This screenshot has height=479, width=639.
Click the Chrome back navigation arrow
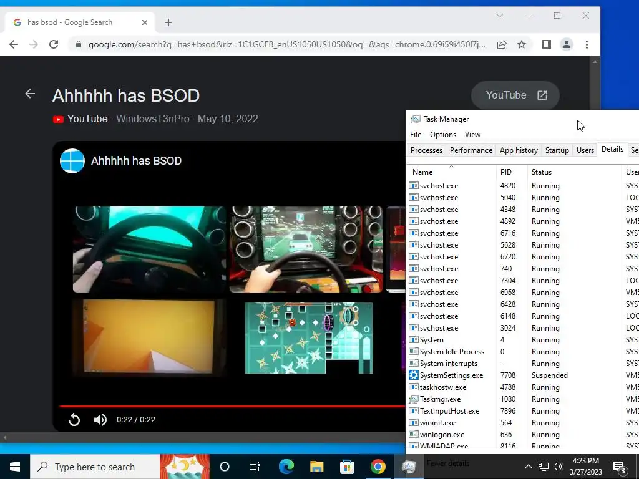click(14, 44)
